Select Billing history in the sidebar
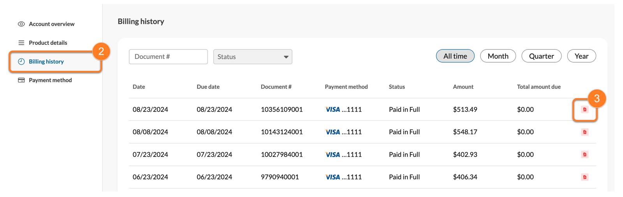This screenshot has height=197, width=623. coord(46,62)
